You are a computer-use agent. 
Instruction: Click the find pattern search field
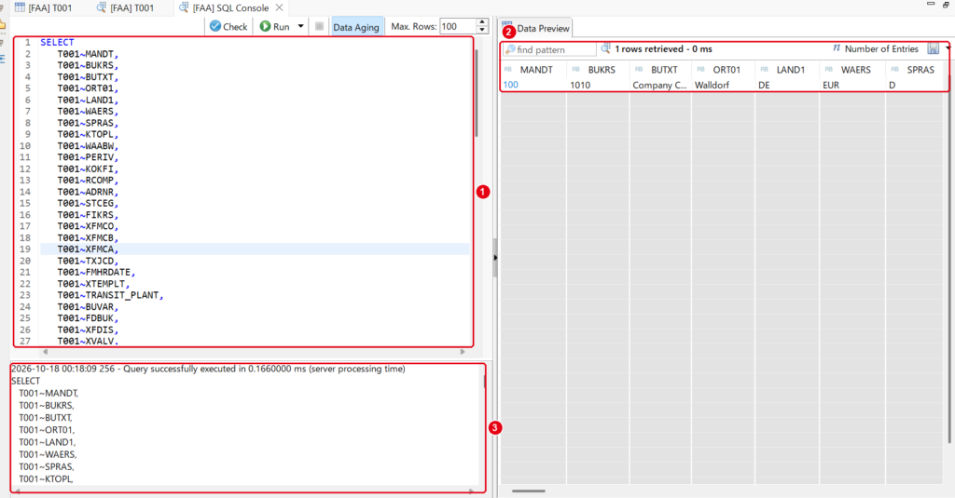[x=549, y=49]
